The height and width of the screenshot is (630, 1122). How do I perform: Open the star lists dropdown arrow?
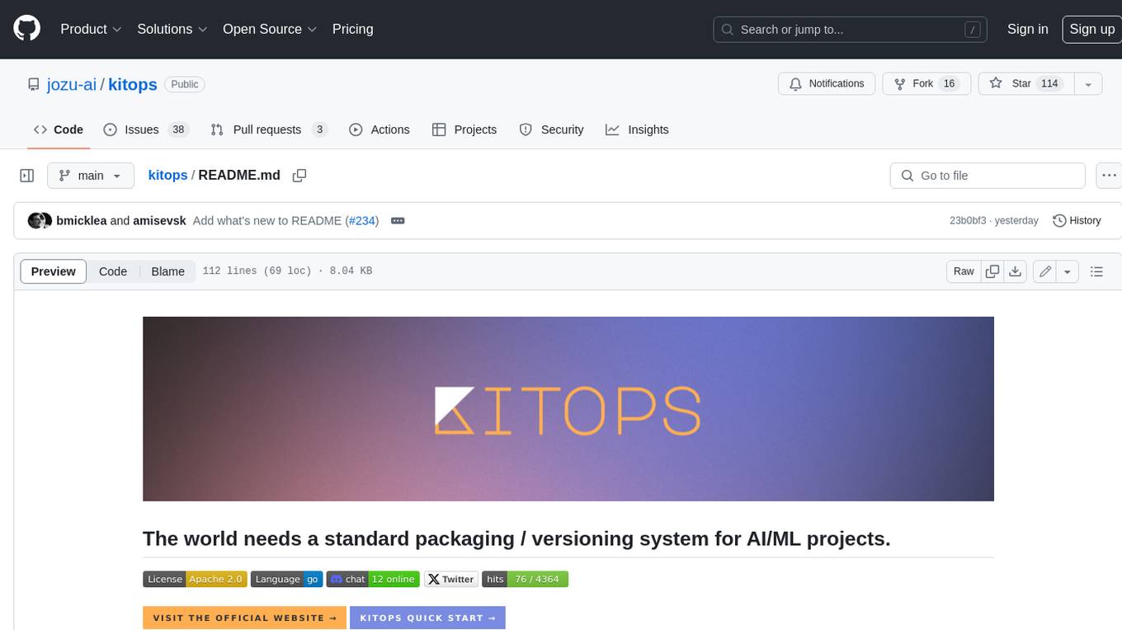[x=1088, y=83]
